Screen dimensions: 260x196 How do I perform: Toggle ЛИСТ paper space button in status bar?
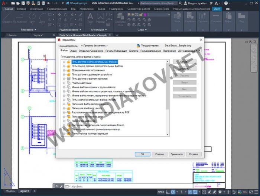point(161,192)
